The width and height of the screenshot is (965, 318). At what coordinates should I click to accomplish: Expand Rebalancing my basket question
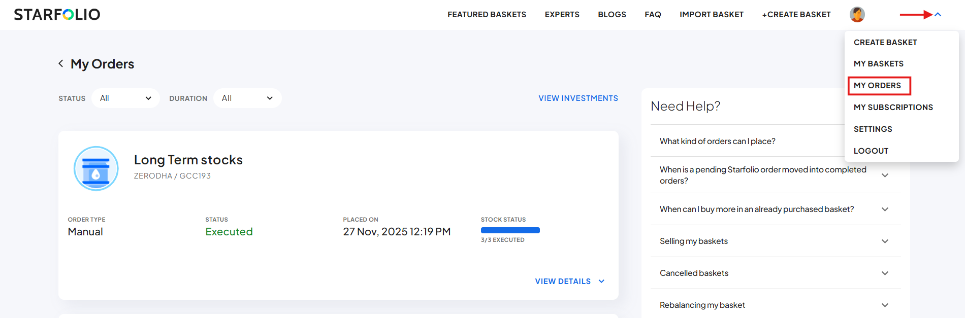[884, 305]
